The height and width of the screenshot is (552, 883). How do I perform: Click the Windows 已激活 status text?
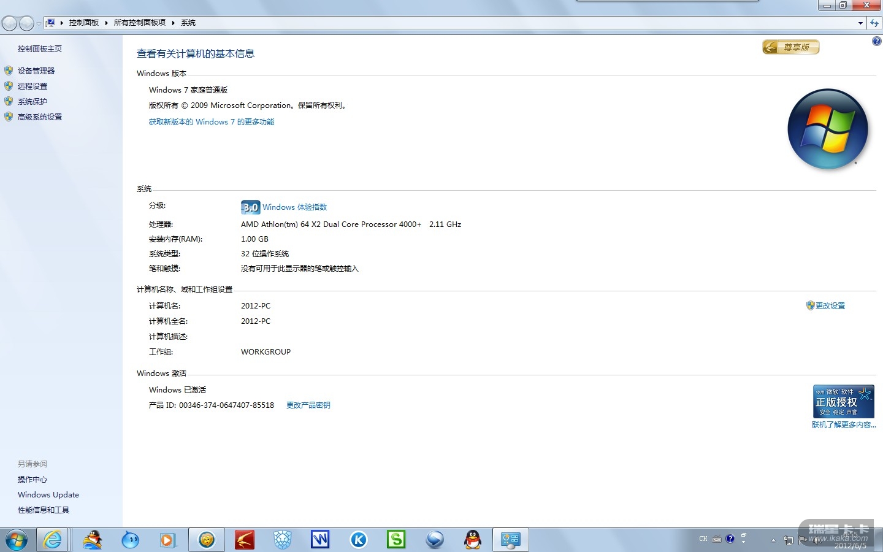click(177, 390)
